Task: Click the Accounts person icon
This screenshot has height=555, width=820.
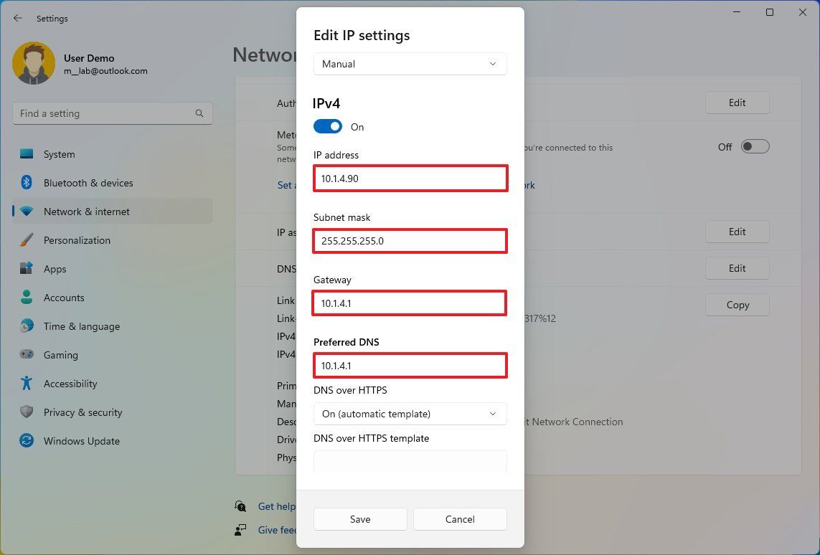Action: (x=26, y=298)
